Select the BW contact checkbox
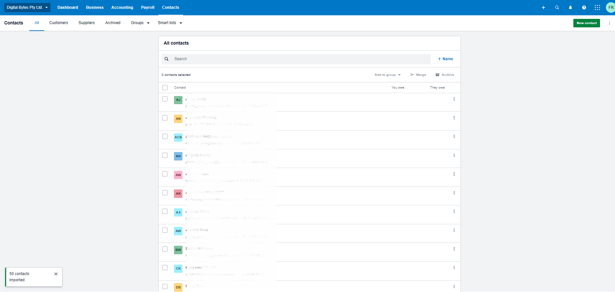The image size is (615, 292). coord(165,249)
